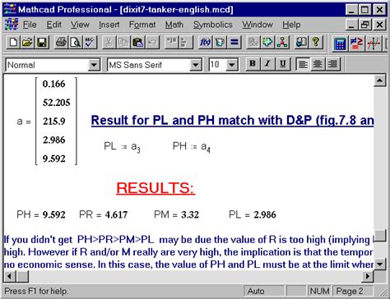Open the Resource Center book icon
390x299 pixels.
click(x=301, y=43)
